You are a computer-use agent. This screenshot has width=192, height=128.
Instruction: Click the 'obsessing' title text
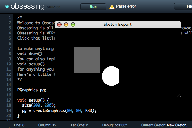coord(27,6)
